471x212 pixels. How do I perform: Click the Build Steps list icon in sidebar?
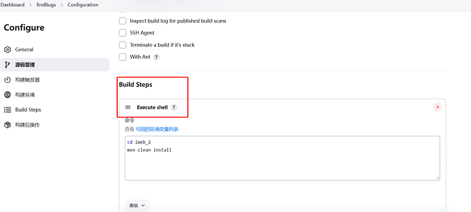tap(8, 110)
